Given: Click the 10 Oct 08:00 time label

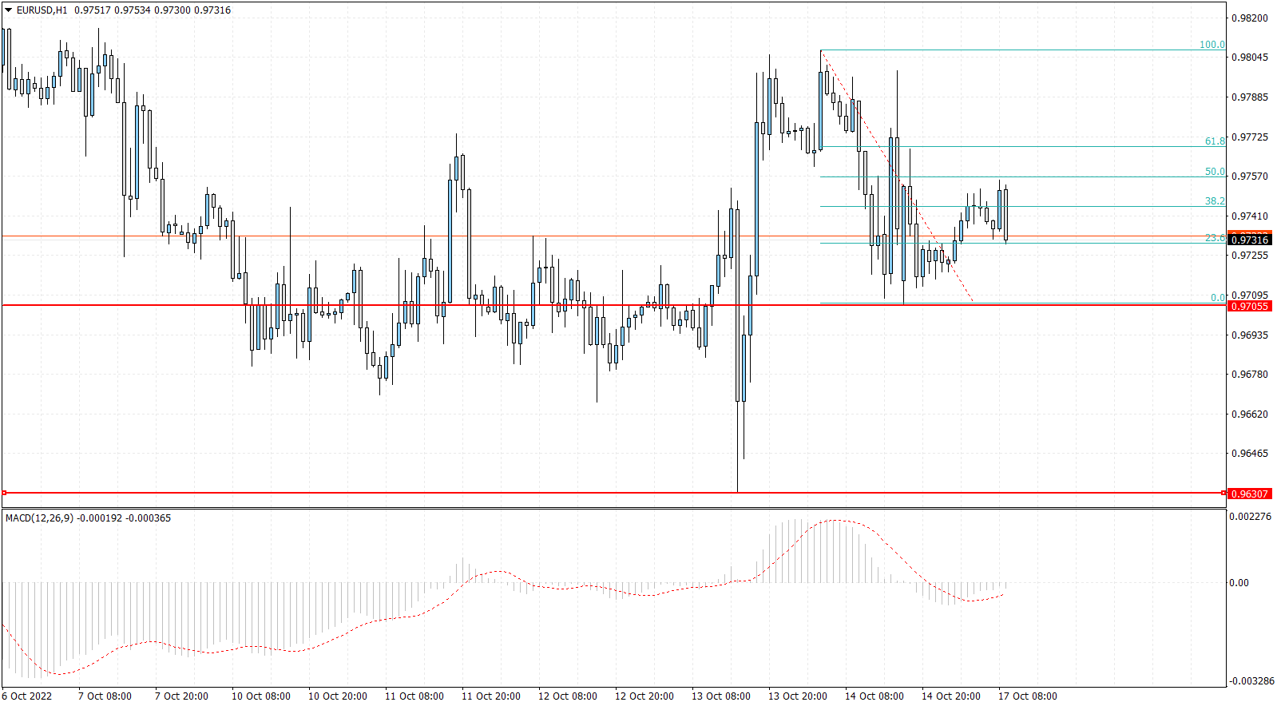Looking at the screenshot, I should (x=261, y=696).
